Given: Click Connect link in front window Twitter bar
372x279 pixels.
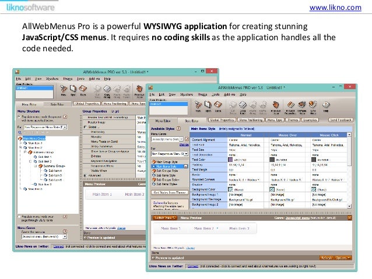Looking at the screenshot, I should tap(192, 266).
